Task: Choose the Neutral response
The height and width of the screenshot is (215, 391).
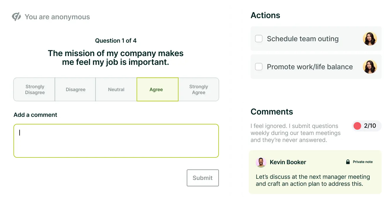Action: tap(116, 90)
